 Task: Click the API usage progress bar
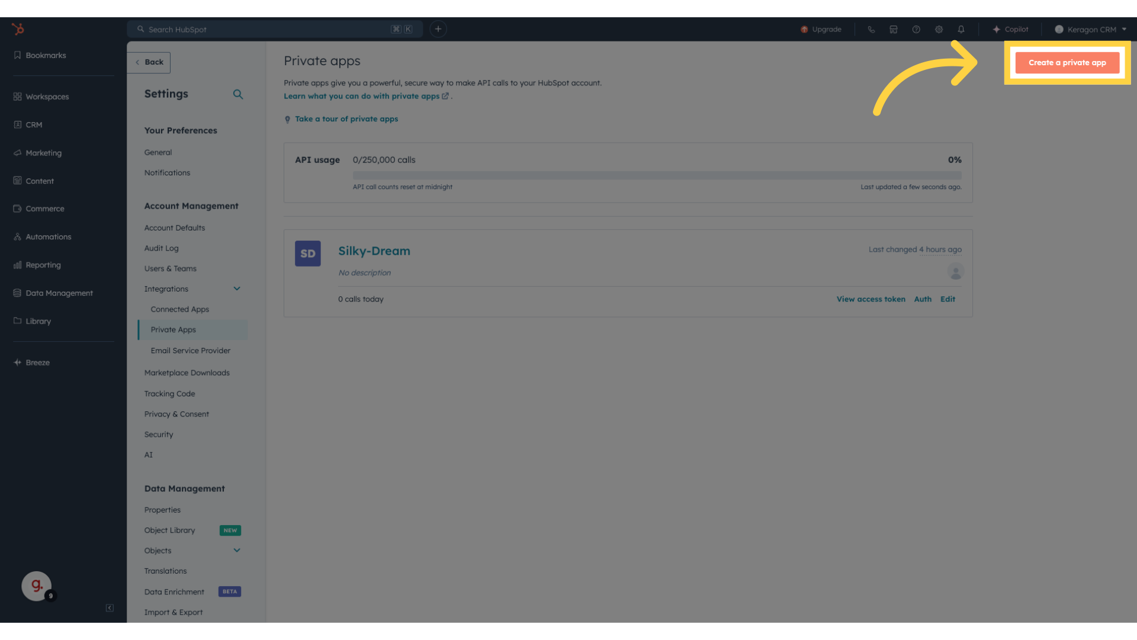657,175
